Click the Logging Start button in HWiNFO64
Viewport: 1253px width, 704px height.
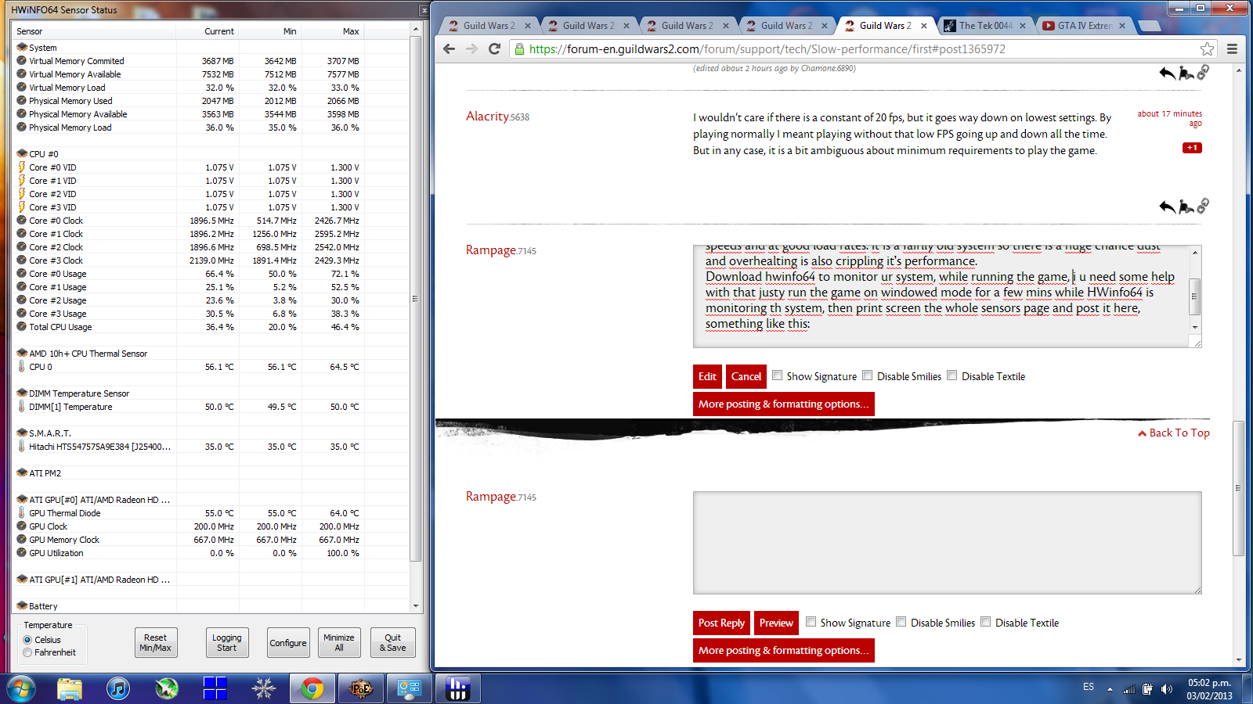(227, 642)
